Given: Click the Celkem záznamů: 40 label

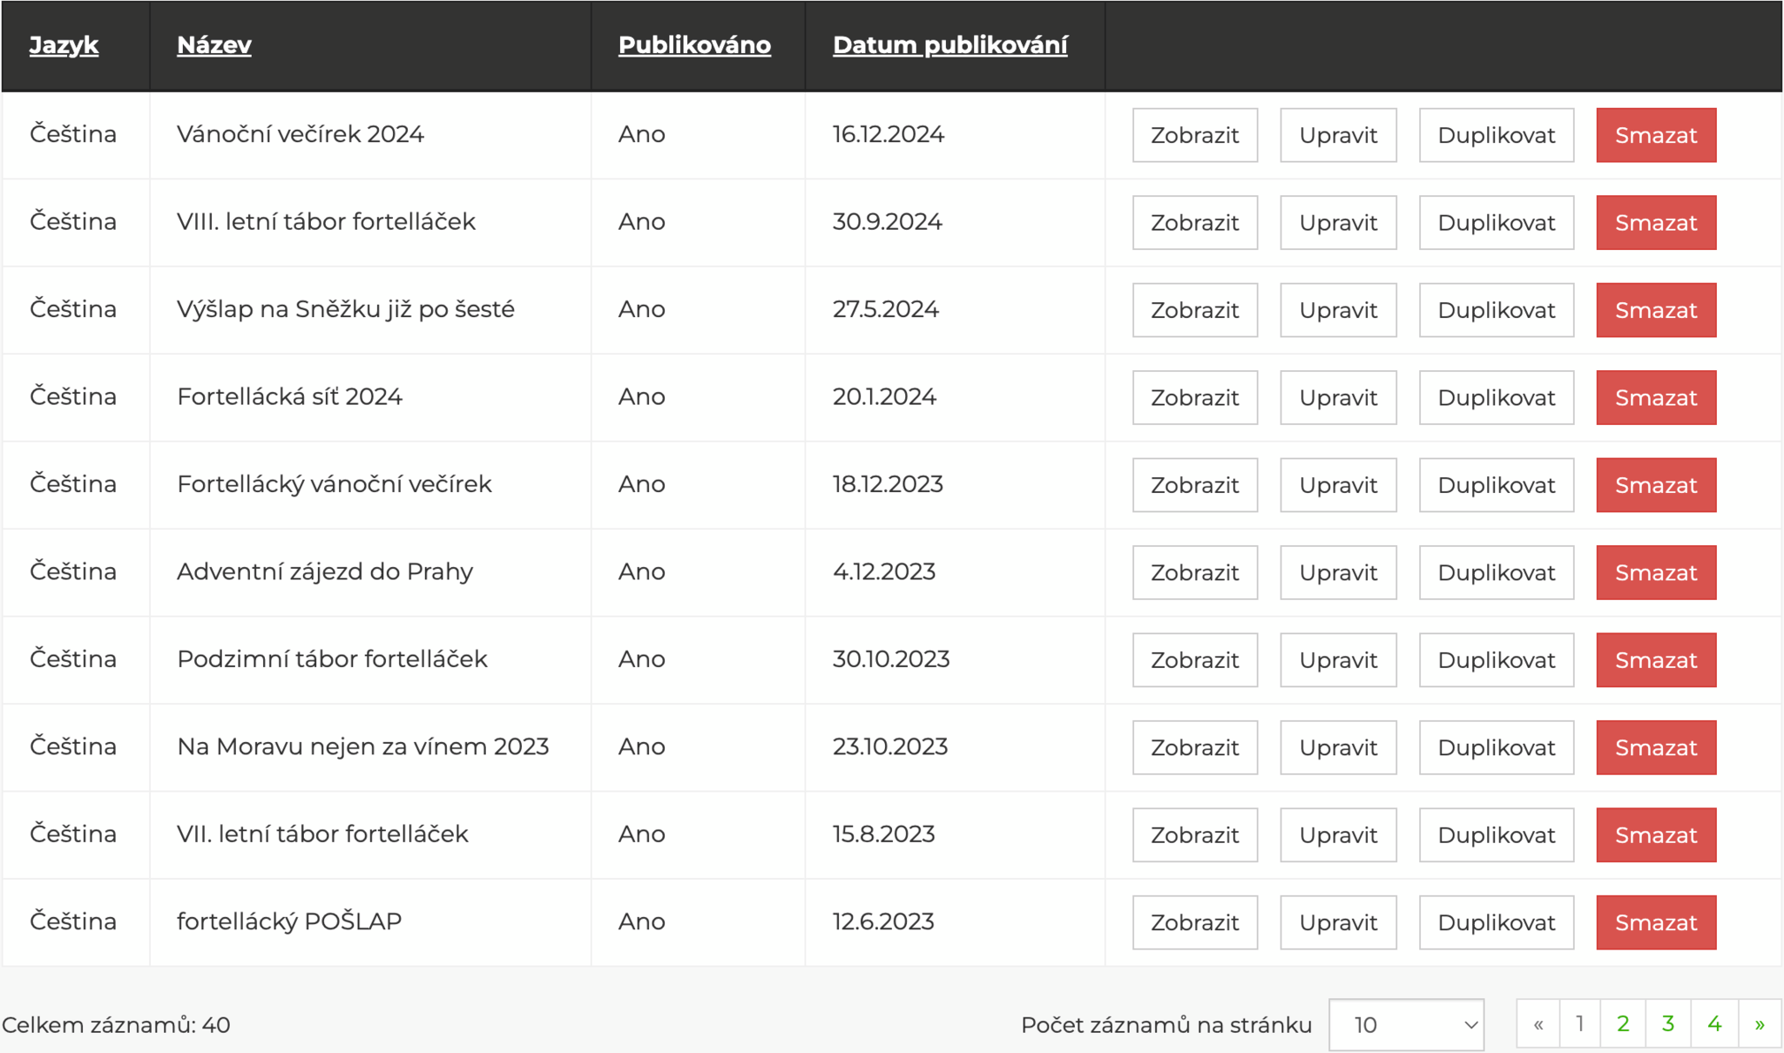Looking at the screenshot, I should pyautogui.click(x=116, y=1024).
